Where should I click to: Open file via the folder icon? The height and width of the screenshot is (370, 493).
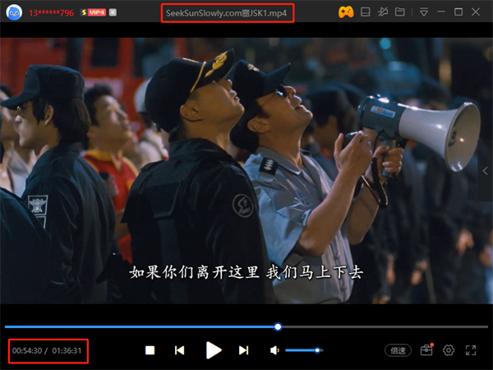point(400,12)
